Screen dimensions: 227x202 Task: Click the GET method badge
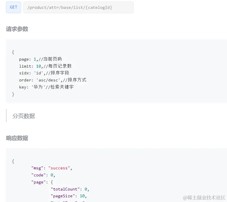(x=14, y=7)
